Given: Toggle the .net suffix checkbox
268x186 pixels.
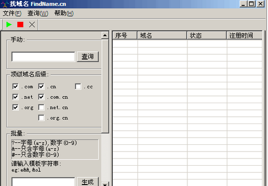Looking at the screenshot, I should (15, 97).
